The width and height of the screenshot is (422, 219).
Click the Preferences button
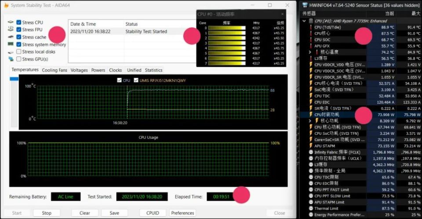click(x=182, y=213)
